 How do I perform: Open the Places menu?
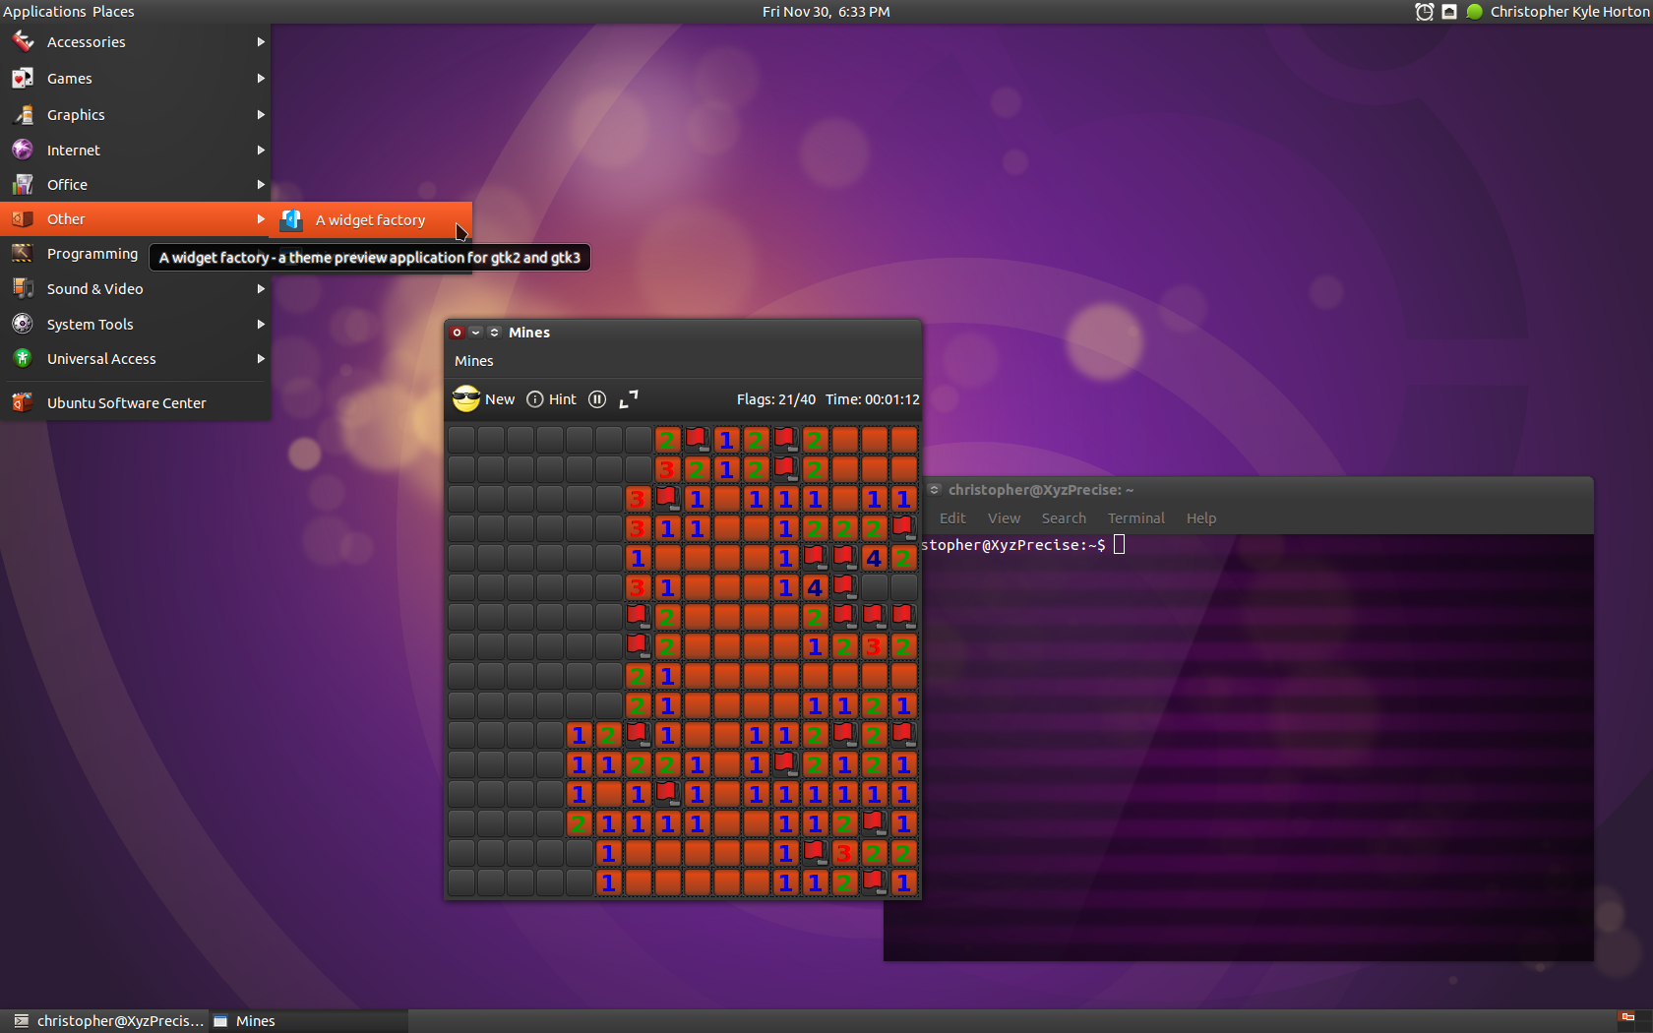tap(113, 12)
